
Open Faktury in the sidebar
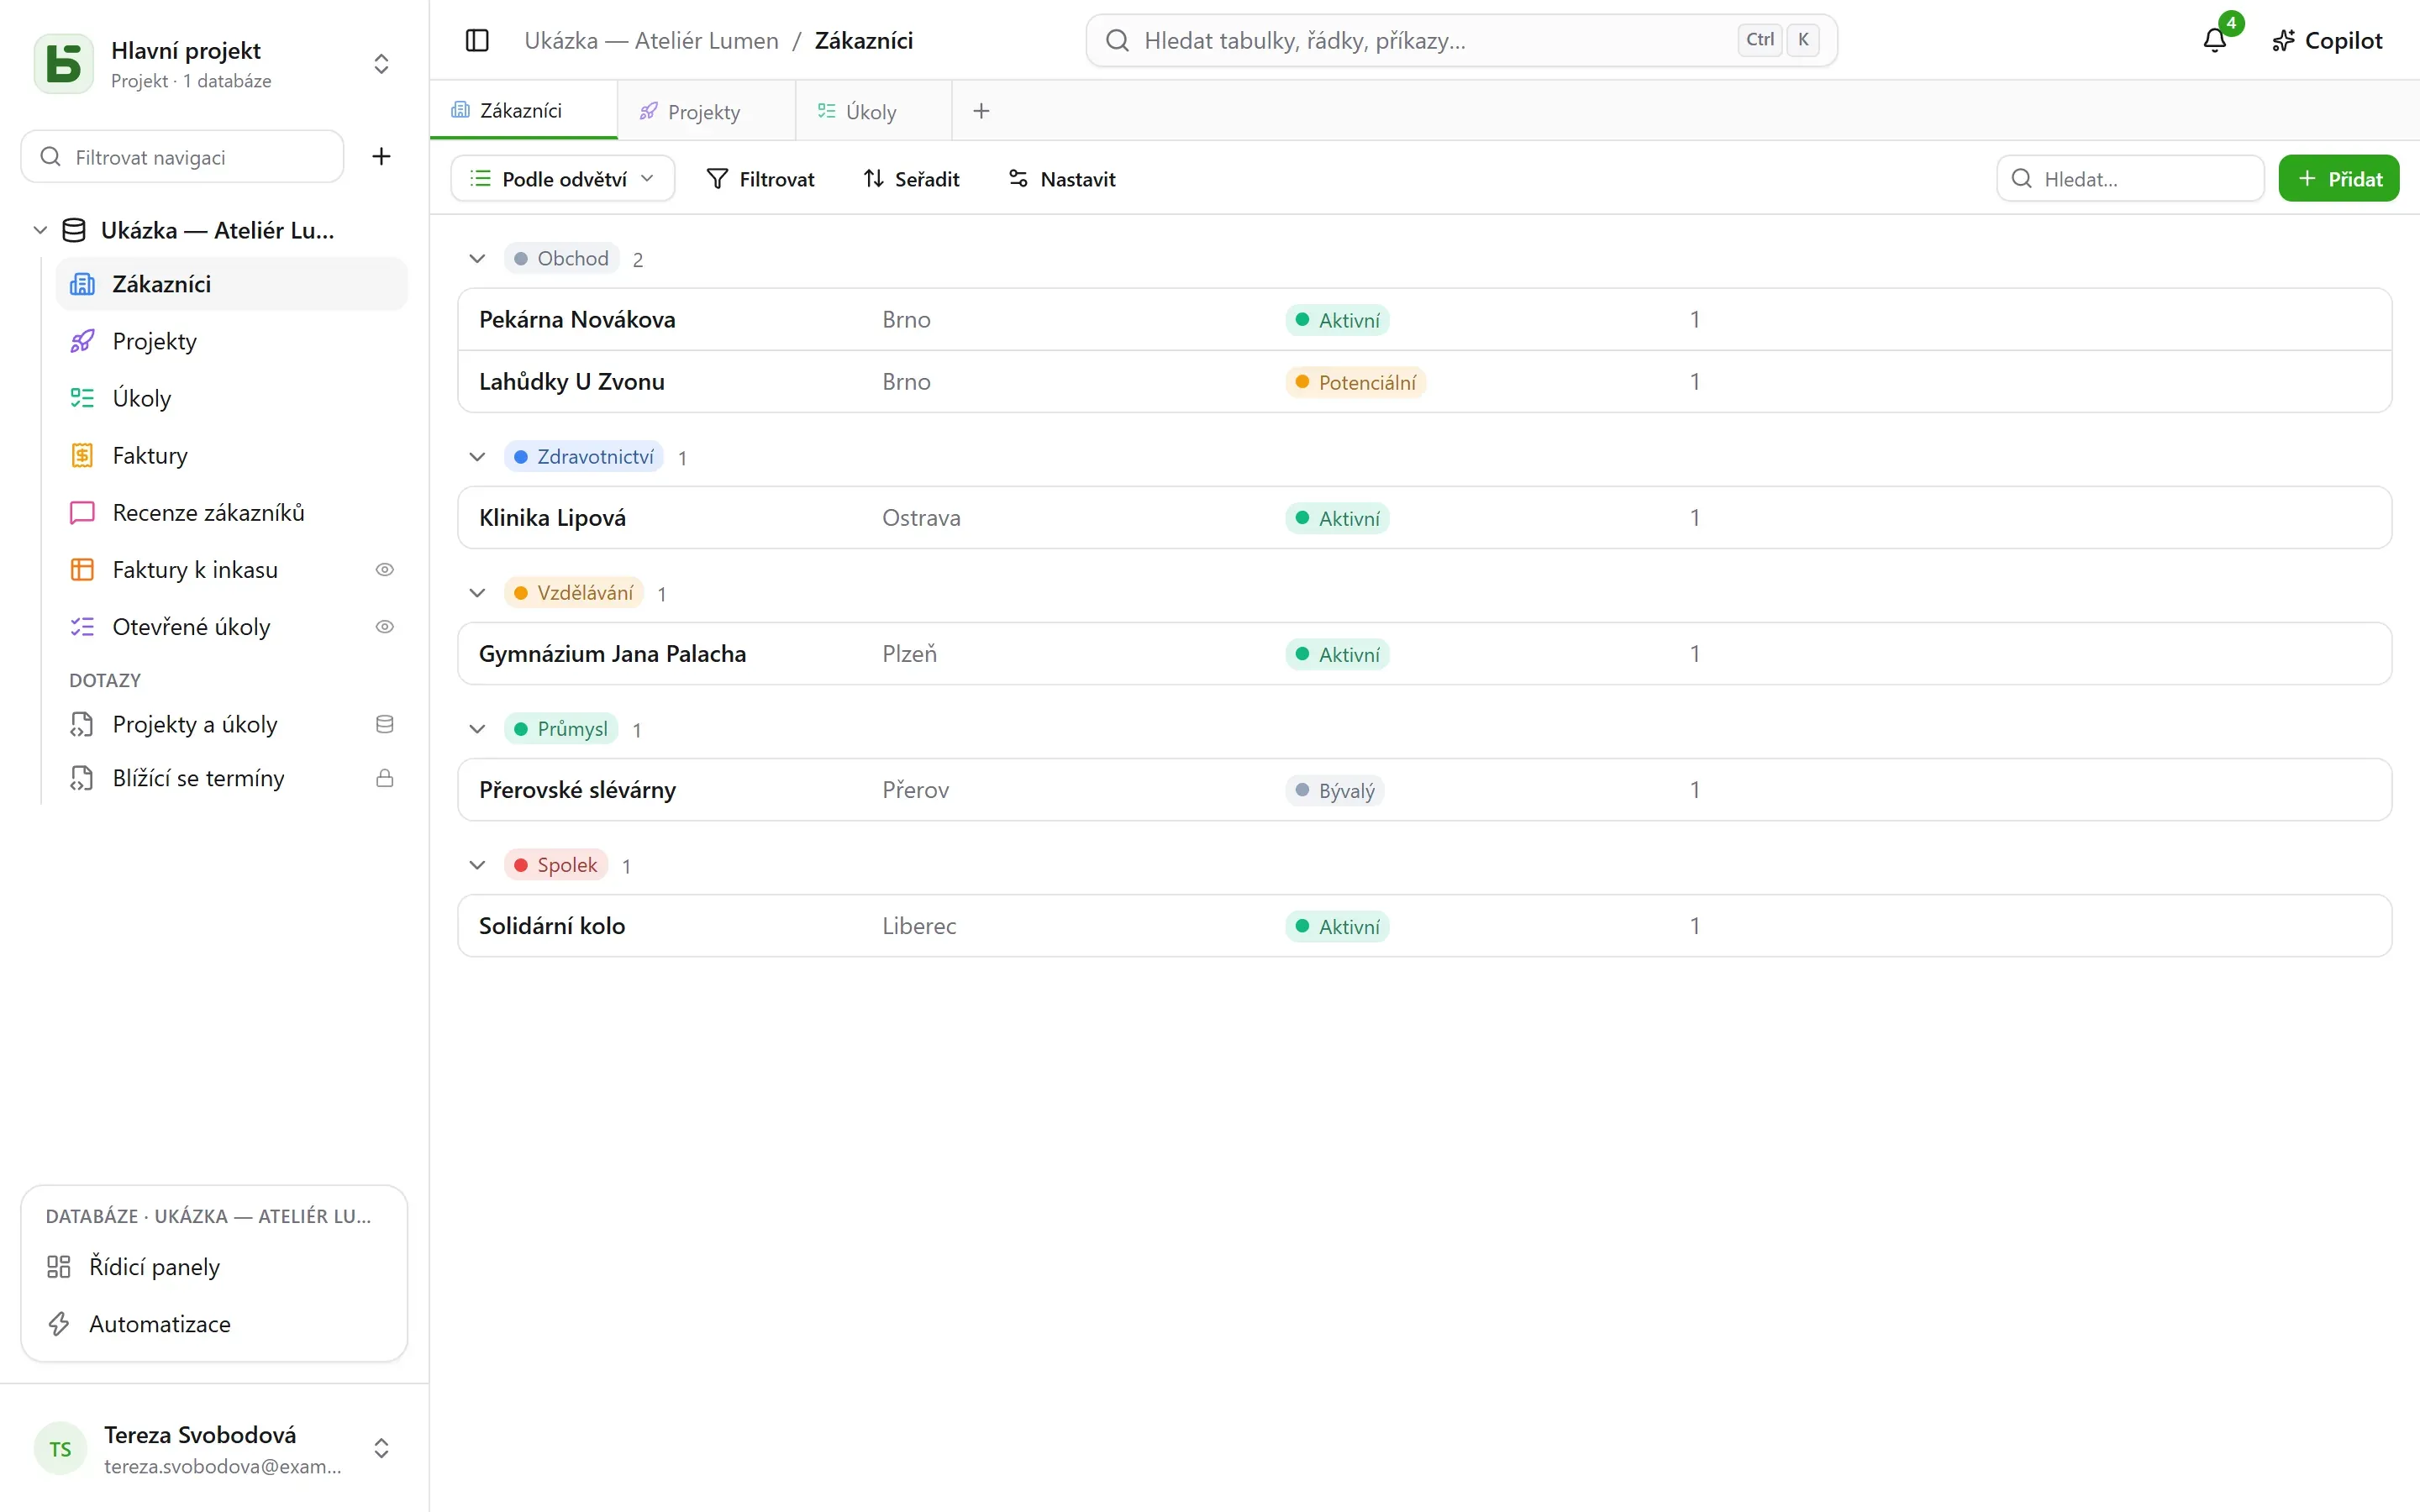coord(232,455)
